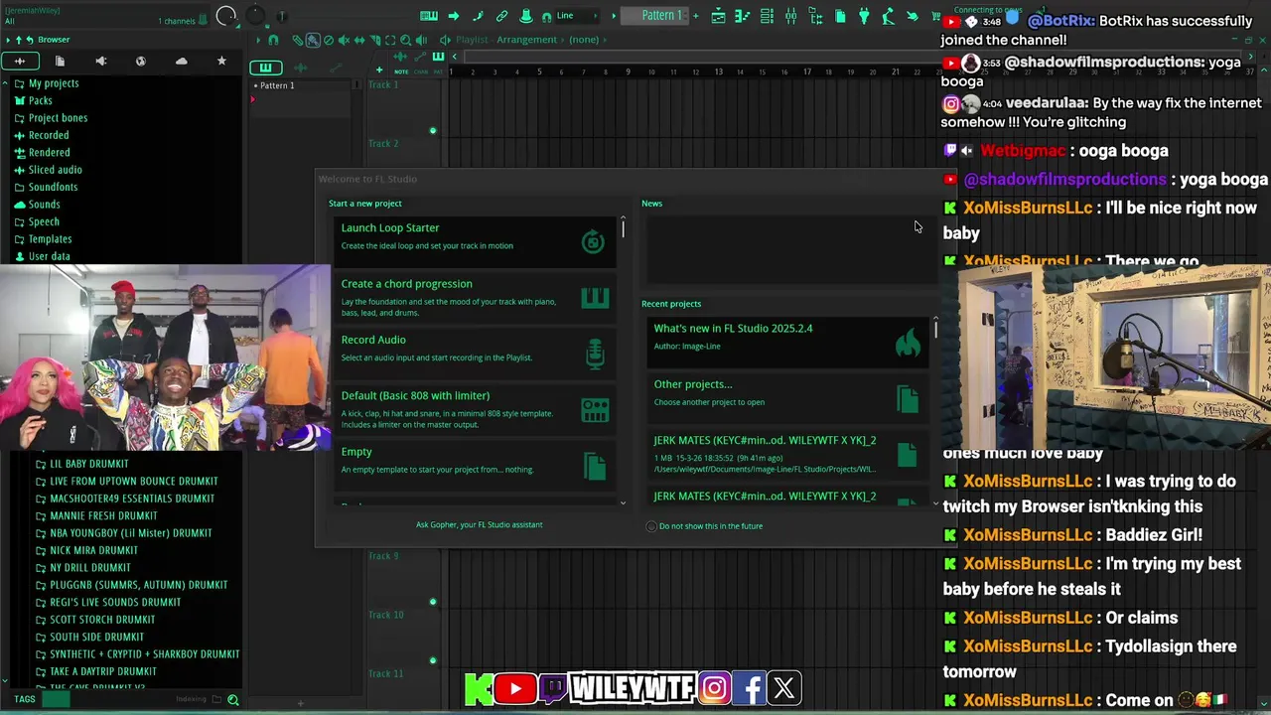This screenshot has width=1271, height=715.
Task: Toggle the Playlist snap magnet button
Action: click(273, 41)
